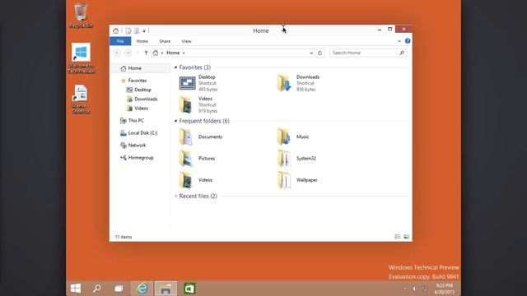Show hidden system tray icons
Screen dimensions: 527x296
pyautogui.click(x=405, y=289)
